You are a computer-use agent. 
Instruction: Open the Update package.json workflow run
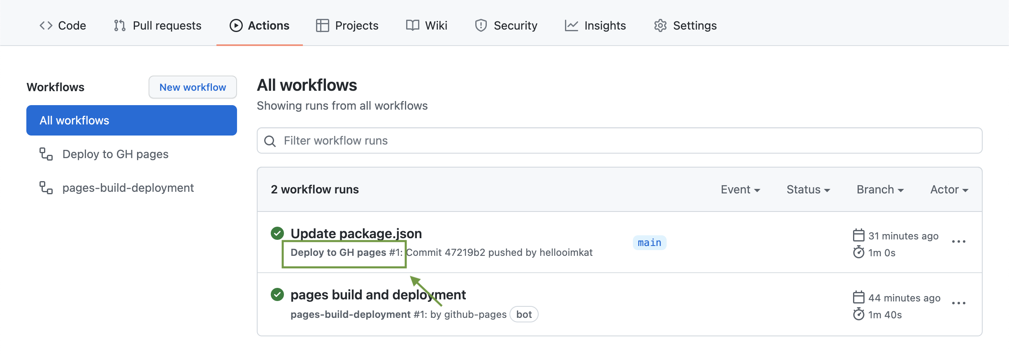pos(356,233)
